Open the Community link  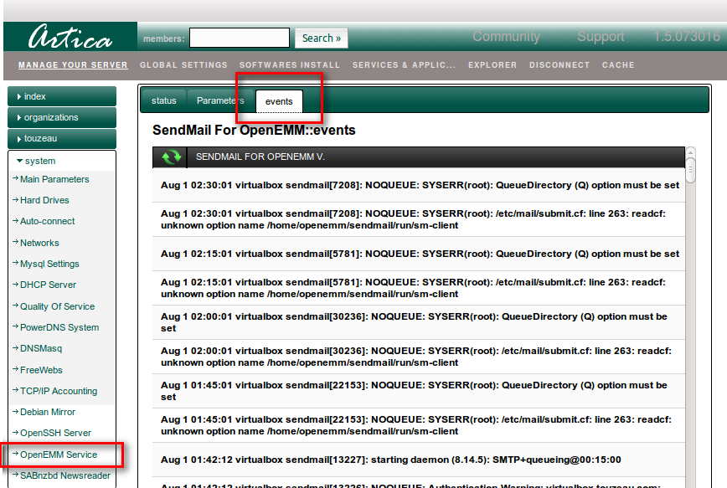(506, 36)
